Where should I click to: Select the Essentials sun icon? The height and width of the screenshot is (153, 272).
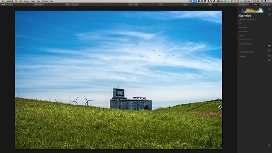269,45
